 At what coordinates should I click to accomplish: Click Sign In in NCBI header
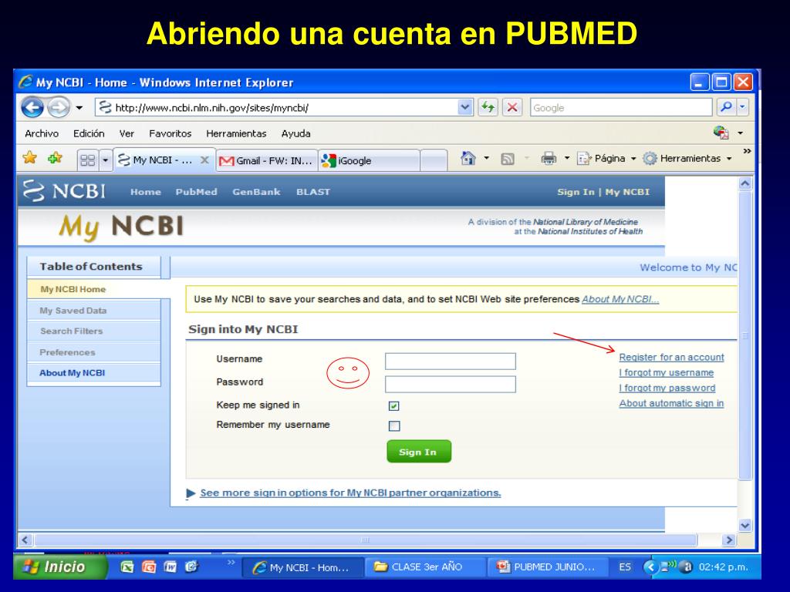point(576,192)
